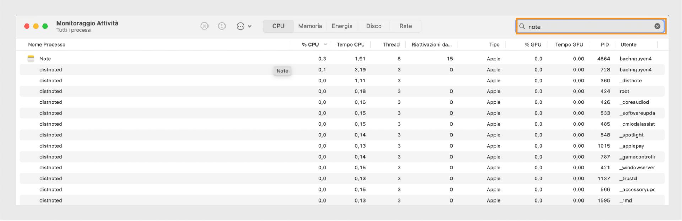The image size is (682, 221).
Task: Sort by the PID column header
Action: tap(605, 44)
